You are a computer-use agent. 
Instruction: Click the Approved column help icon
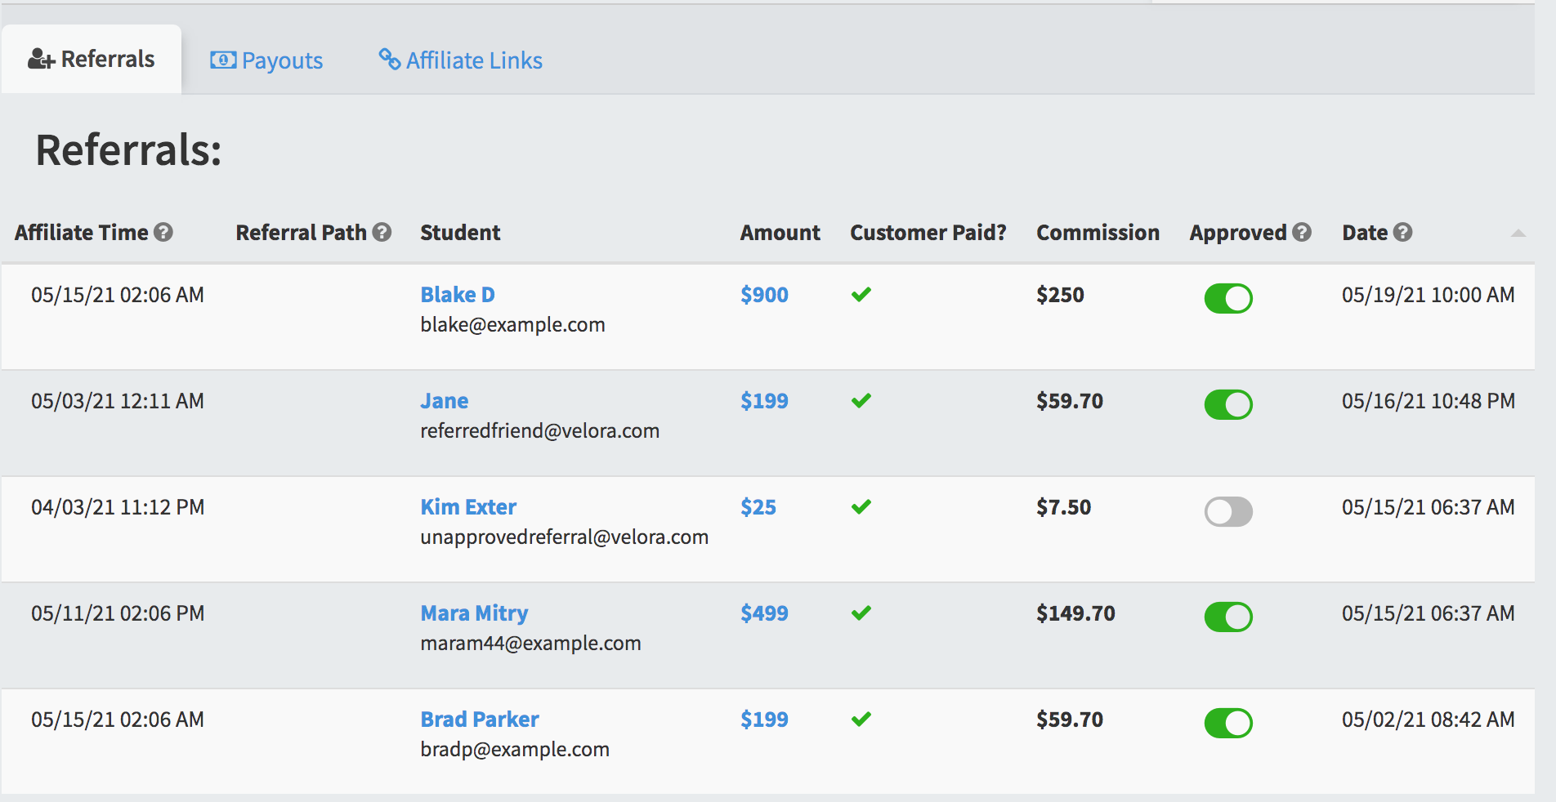pos(1302,233)
